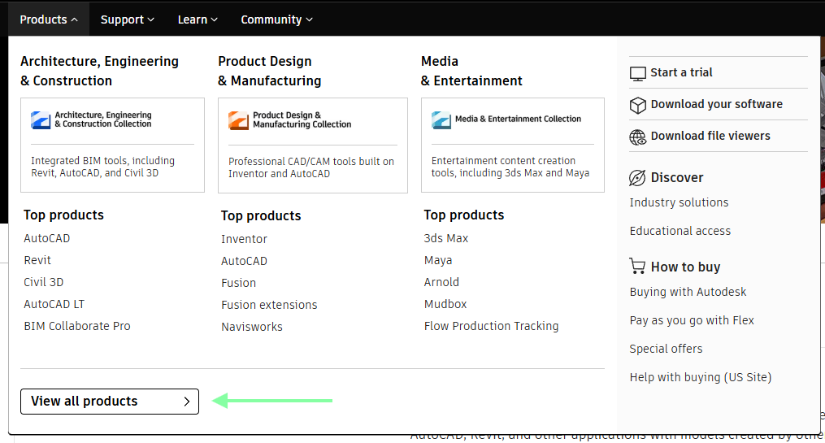Choose Pay as you go with Flex

[x=692, y=320]
